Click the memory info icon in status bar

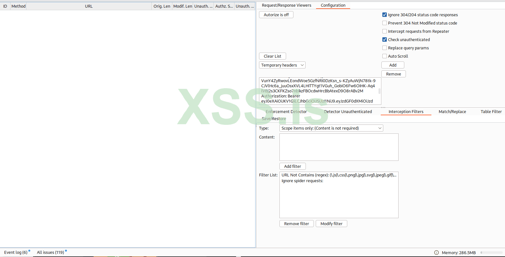pyautogui.click(x=436, y=253)
